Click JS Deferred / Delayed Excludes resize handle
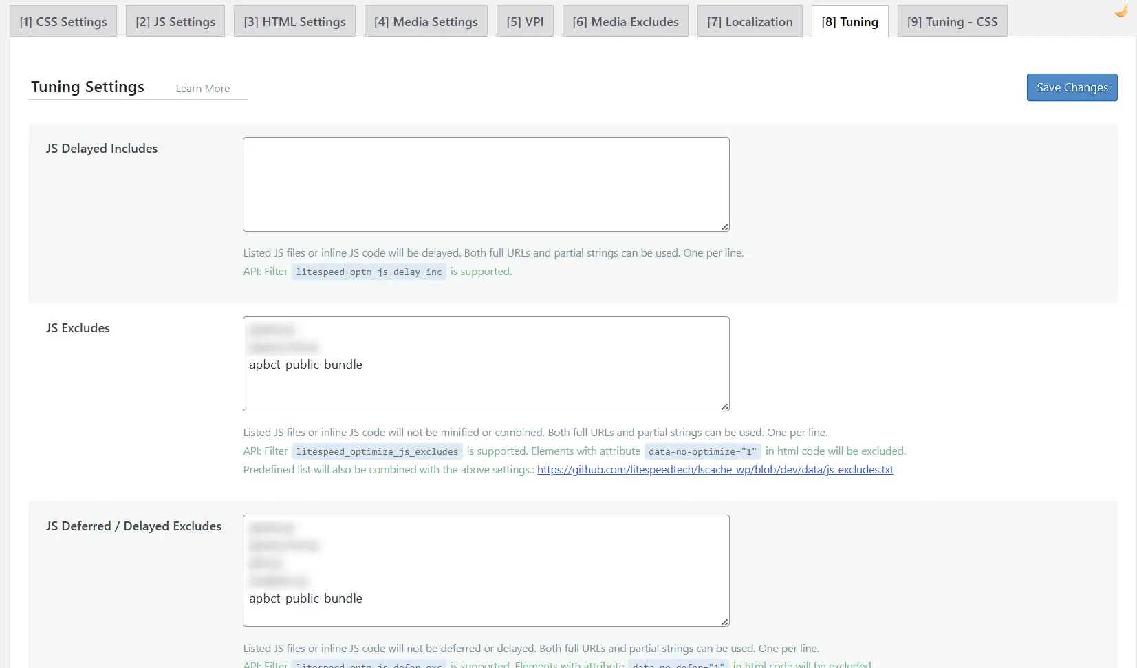This screenshot has width=1137, height=668. point(724,622)
